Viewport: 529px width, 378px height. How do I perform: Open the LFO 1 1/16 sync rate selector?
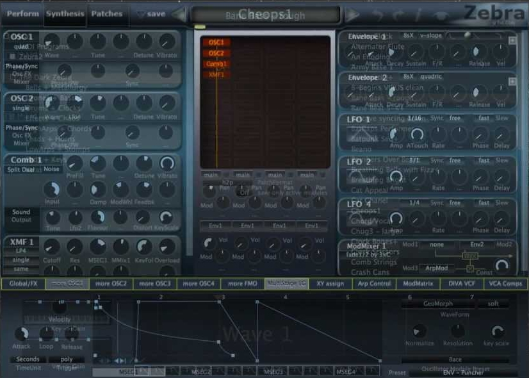coord(414,118)
